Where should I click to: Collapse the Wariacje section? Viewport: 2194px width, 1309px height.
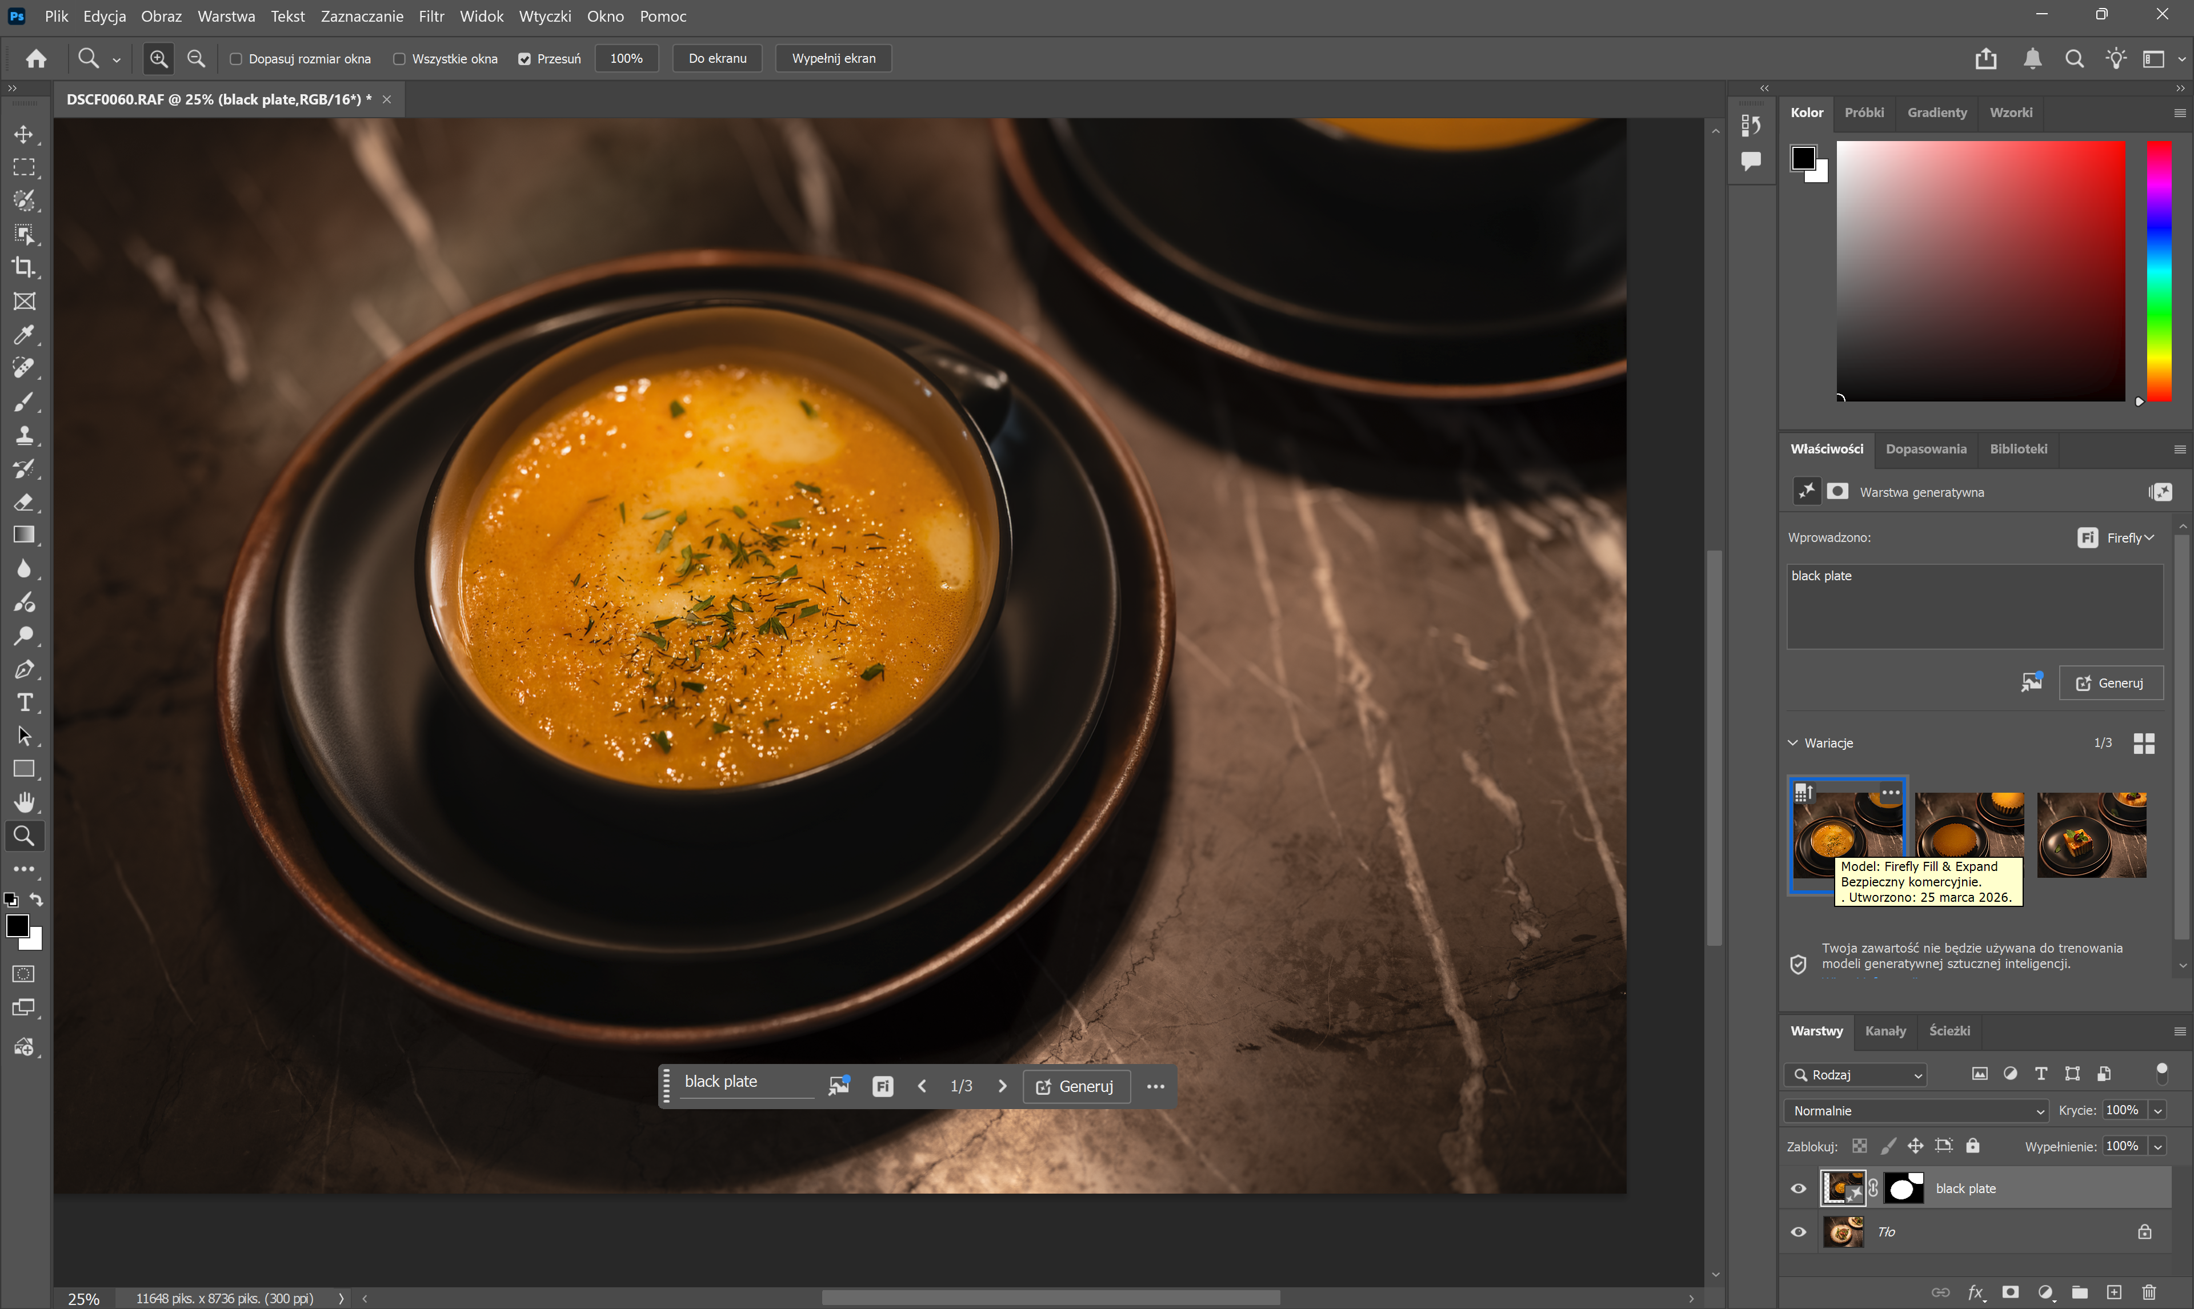(1792, 742)
